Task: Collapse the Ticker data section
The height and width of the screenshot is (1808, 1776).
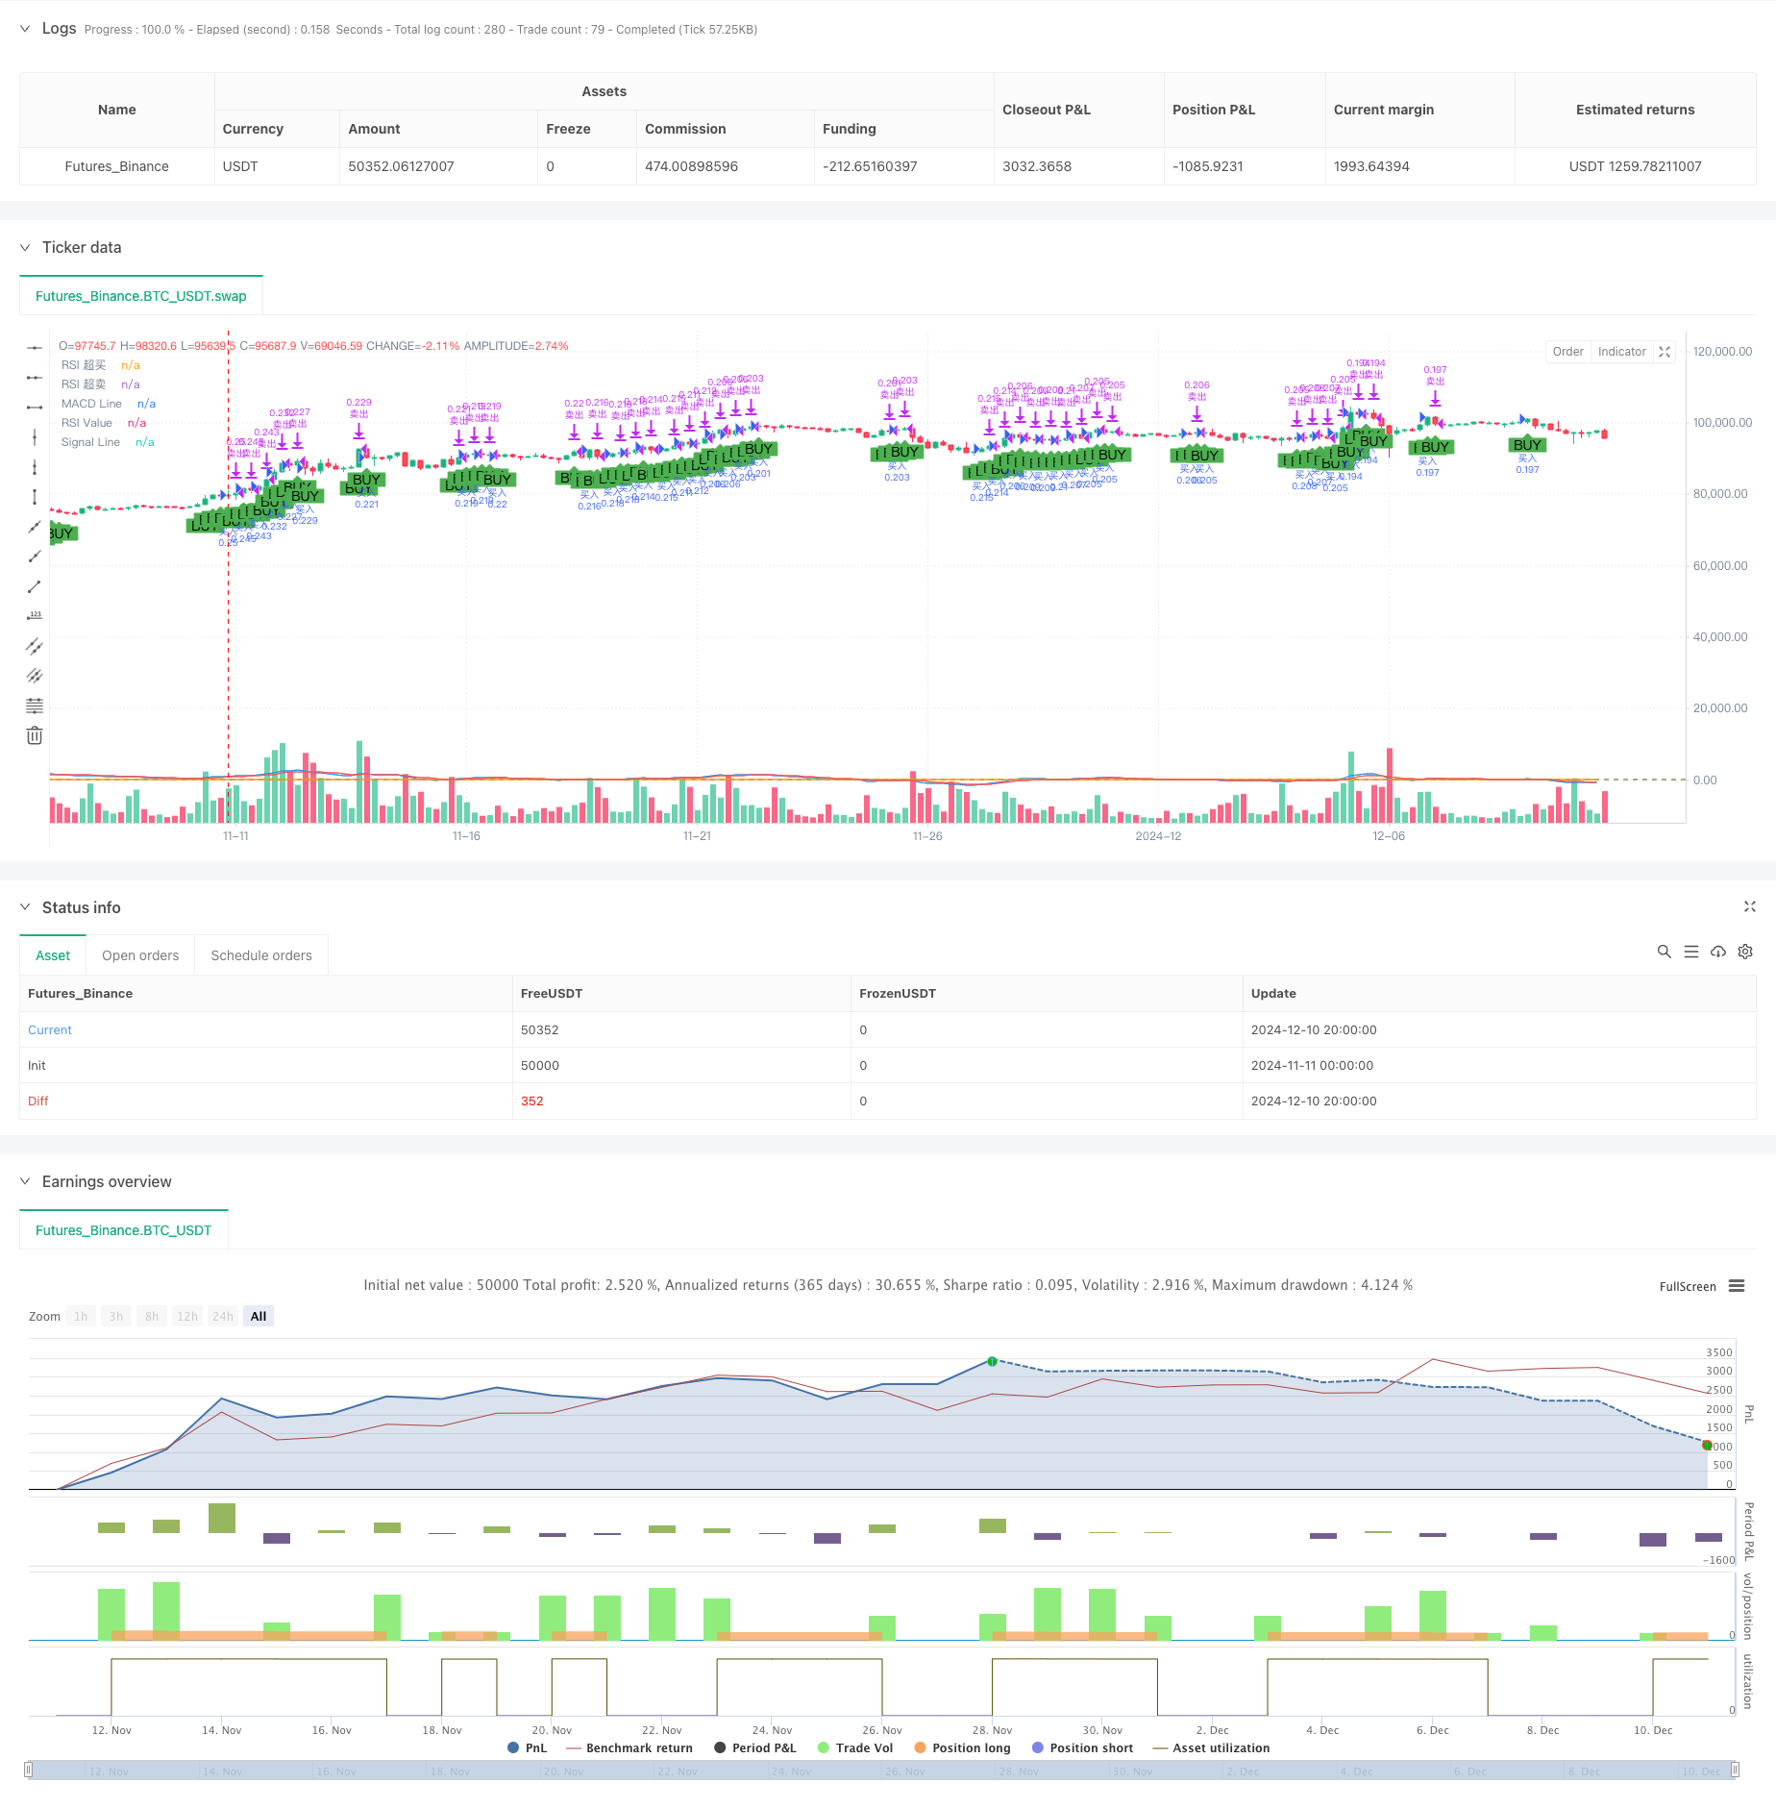Action: [x=25, y=247]
